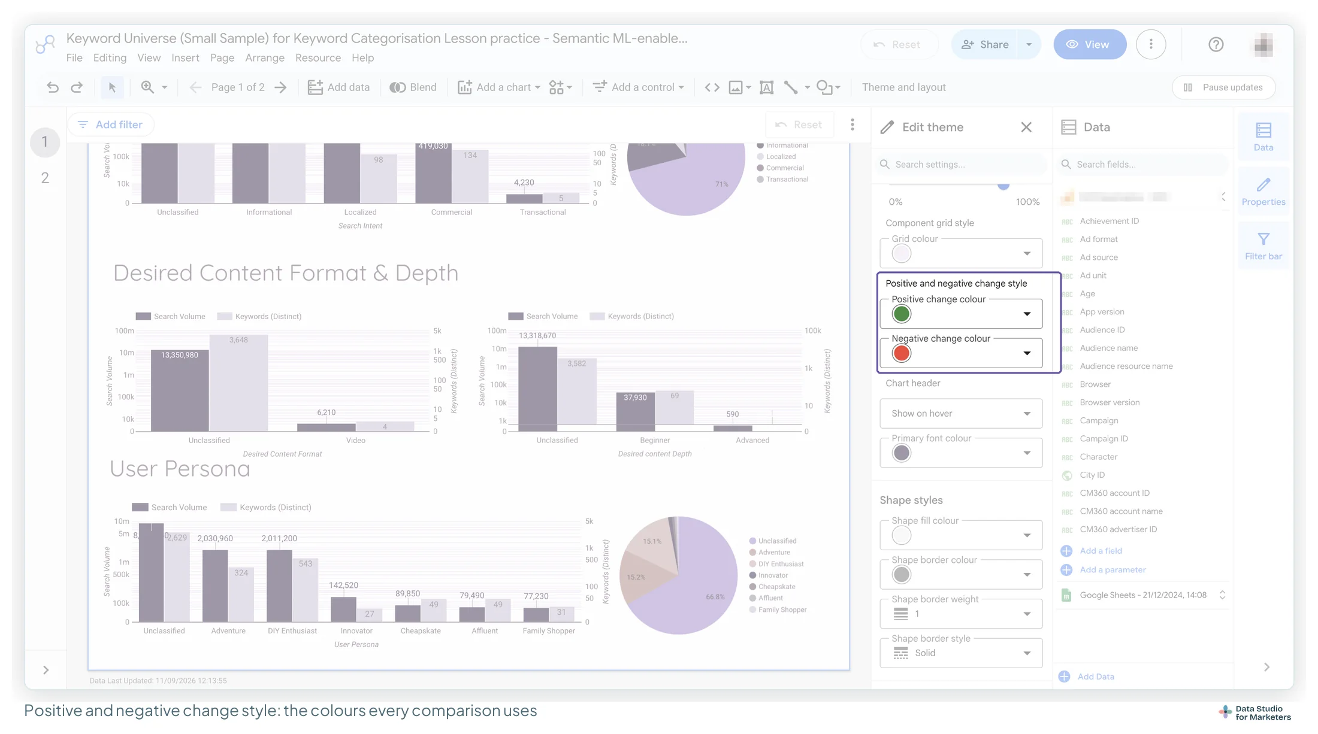
Task: Go to next page arrow
Action: pos(280,87)
